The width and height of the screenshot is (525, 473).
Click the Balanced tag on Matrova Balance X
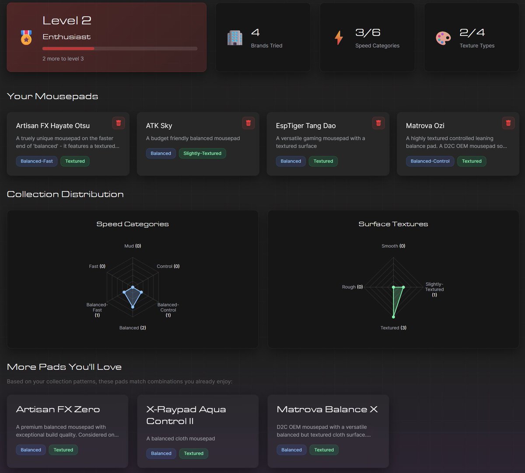point(292,450)
